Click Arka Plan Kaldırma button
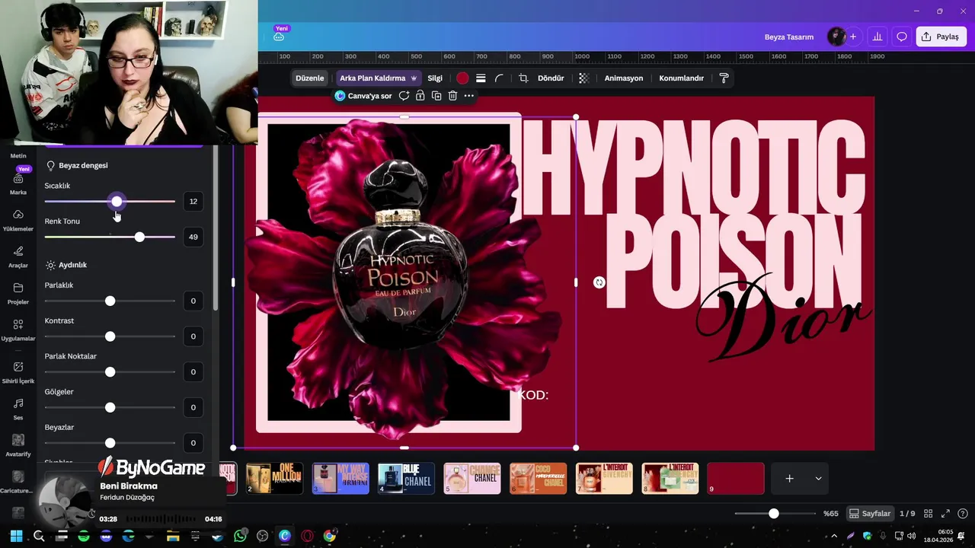Screen dimensions: 975x548 [x=379, y=78]
